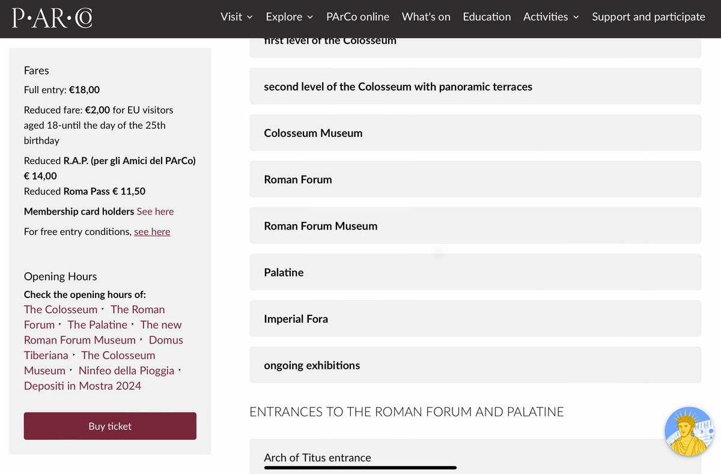The height and width of the screenshot is (474, 721).
Task: Expand Arch of Titus entrance item
Action: coord(475,457)
